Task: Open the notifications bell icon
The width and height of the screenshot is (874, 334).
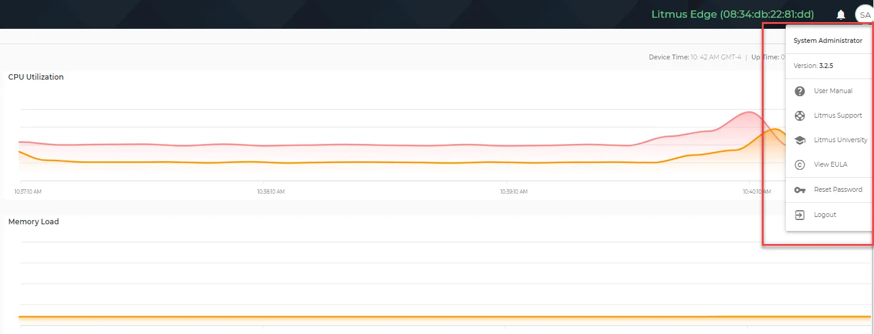Action: click(x=840, y=14)
